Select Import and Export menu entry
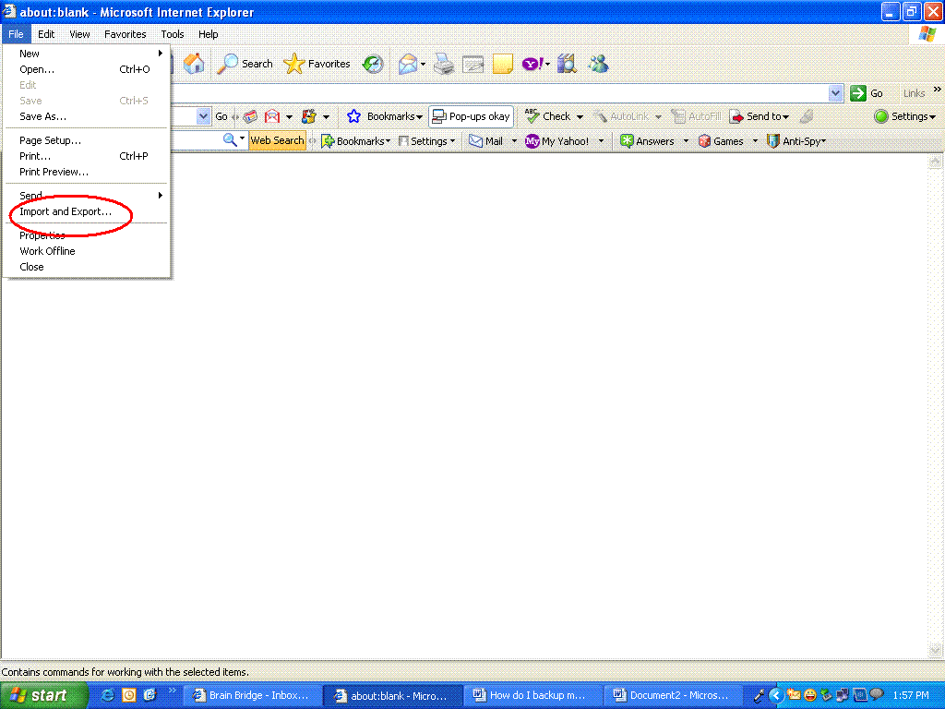Image resolution: width=945 pixels, height=709 pixels. [x=66, y=211]
